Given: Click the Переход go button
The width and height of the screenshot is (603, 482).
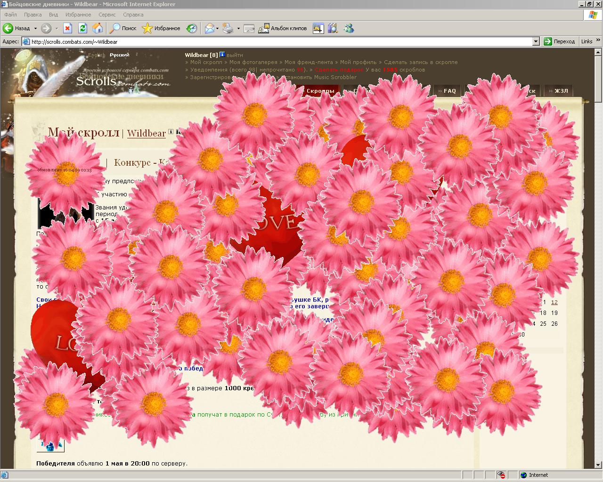Looking at the screenshot, I should point(560,41).
